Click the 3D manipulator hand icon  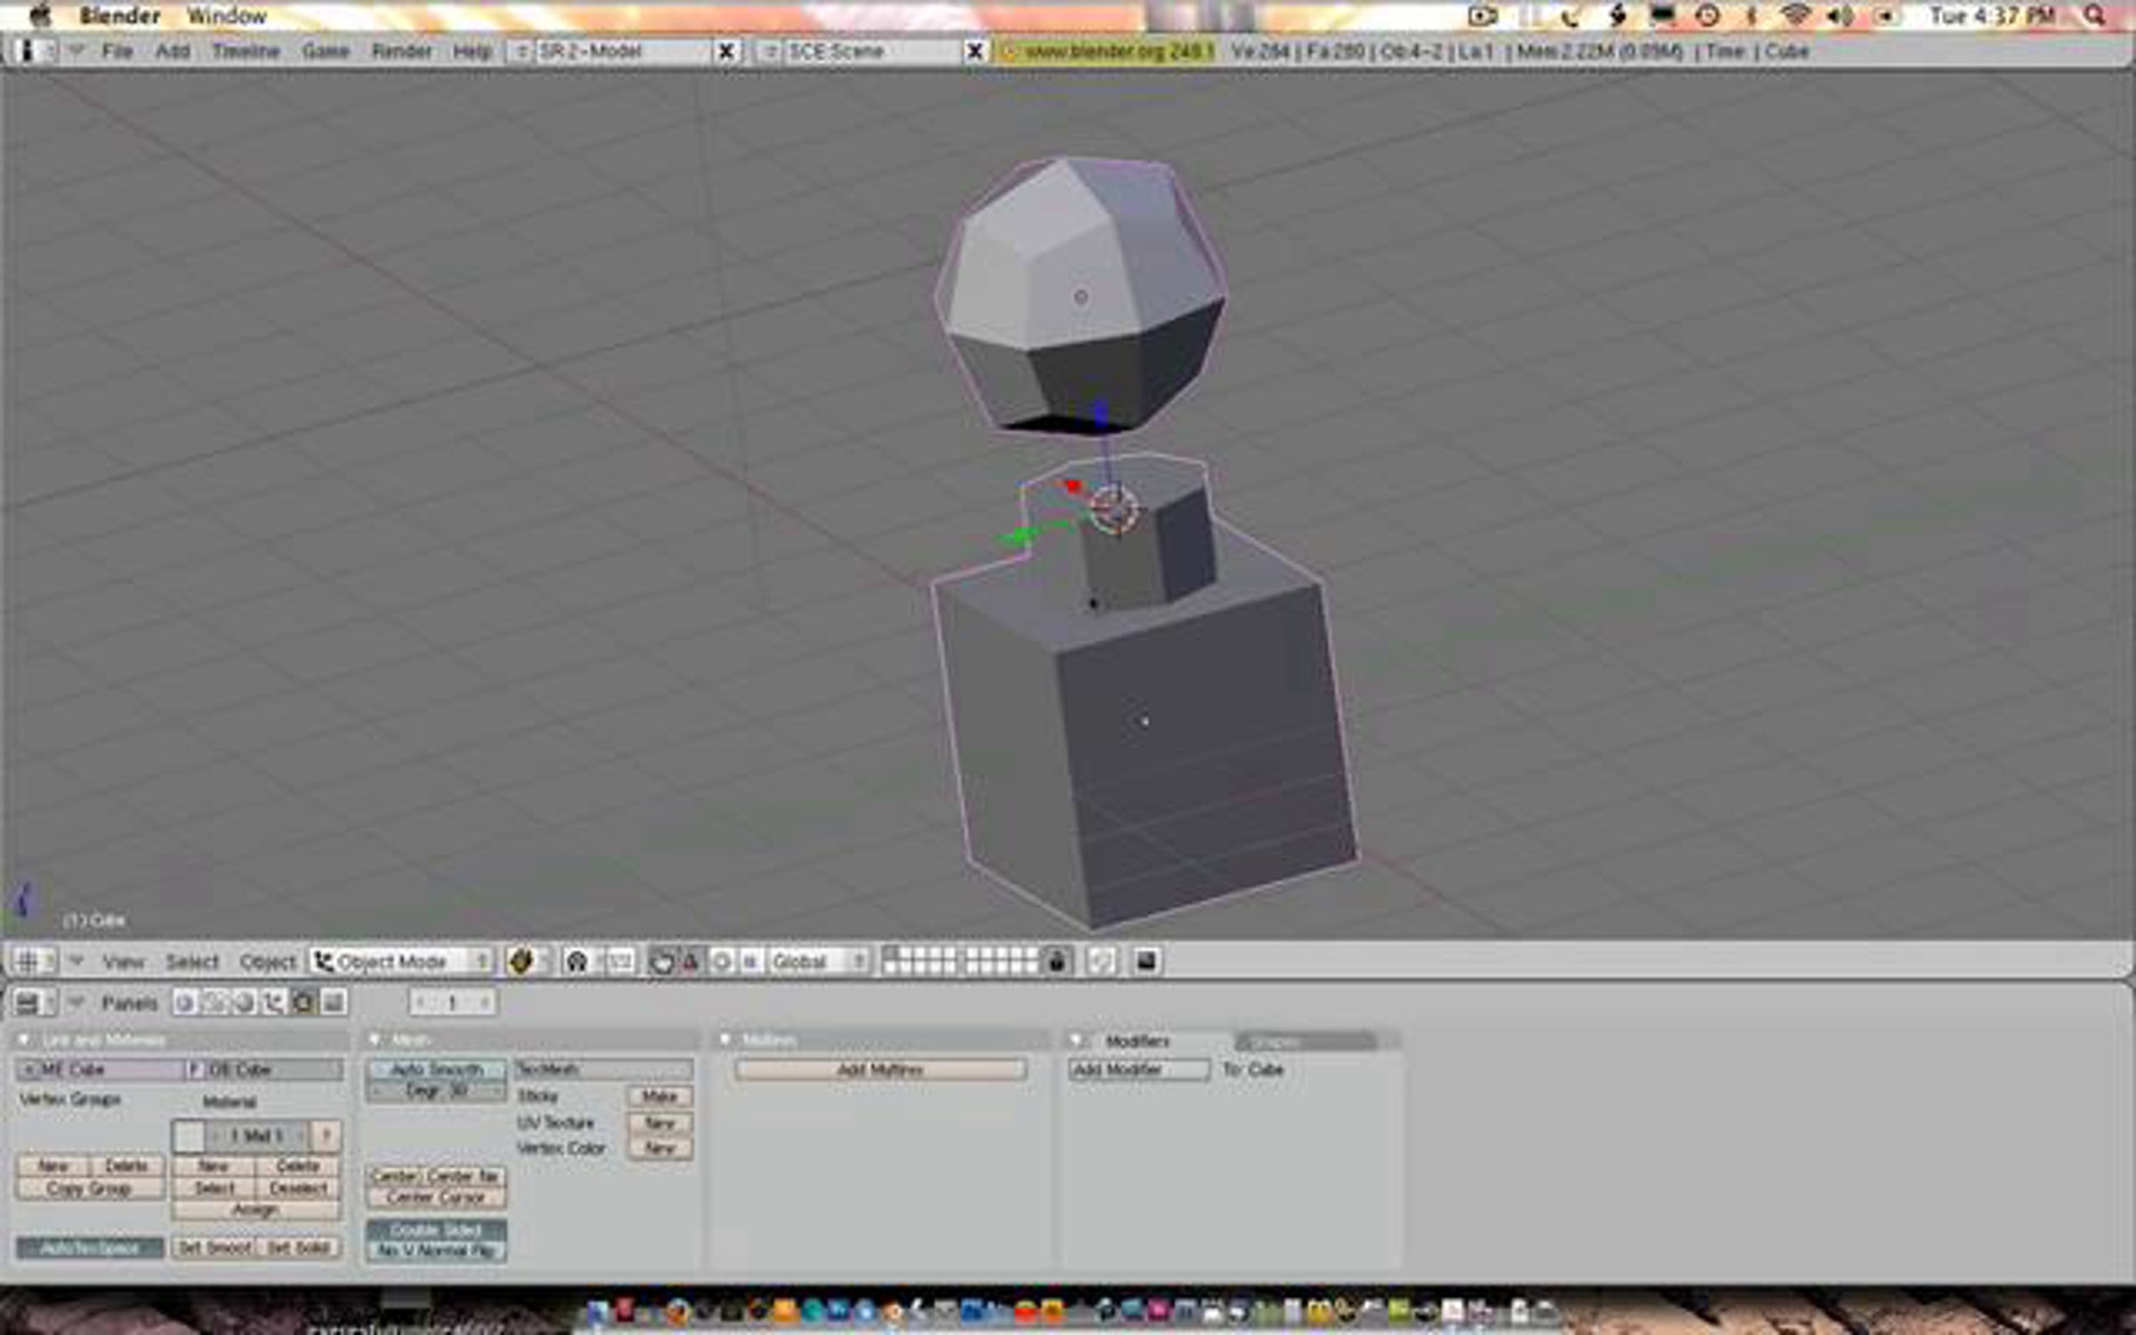click(661, 961)
